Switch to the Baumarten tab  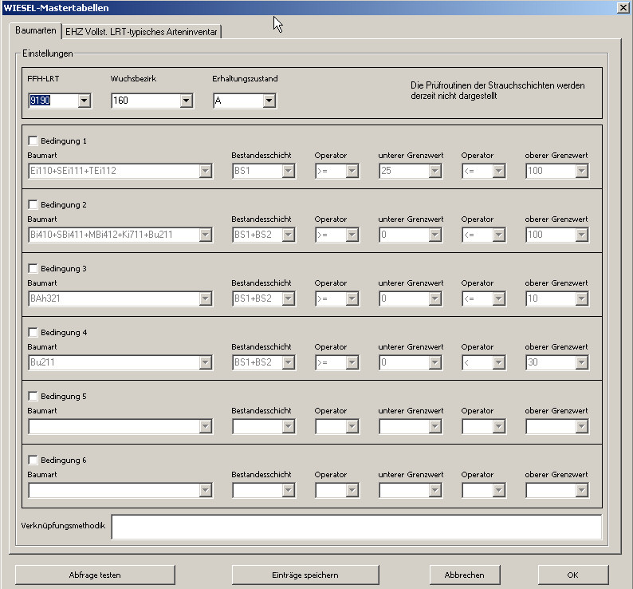(35, 30)
